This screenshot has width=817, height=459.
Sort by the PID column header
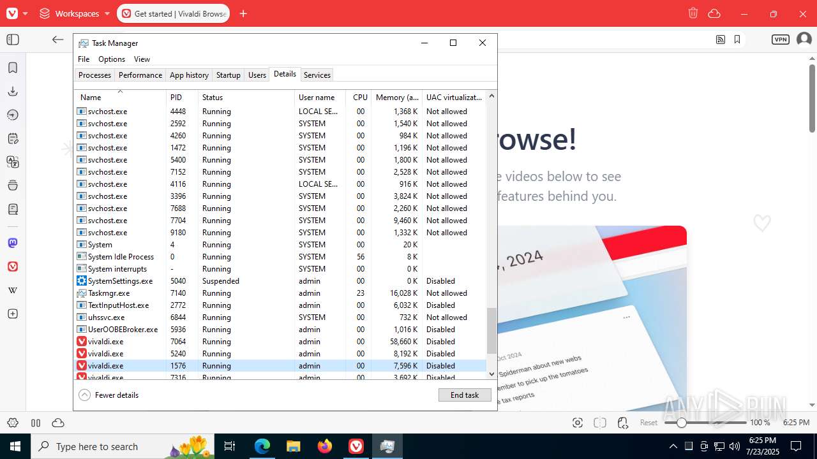pos(182,97)
